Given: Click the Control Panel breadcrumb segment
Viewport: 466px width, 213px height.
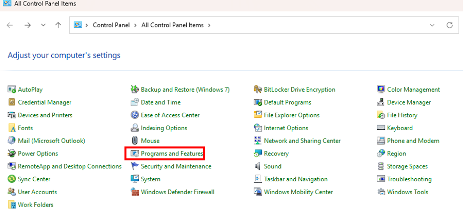Looking at the screenshot, I should pos(111,25).
